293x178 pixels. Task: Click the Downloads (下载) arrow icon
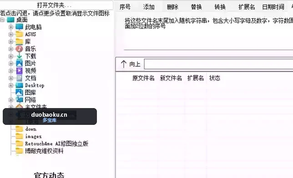(x=19, y=56)
